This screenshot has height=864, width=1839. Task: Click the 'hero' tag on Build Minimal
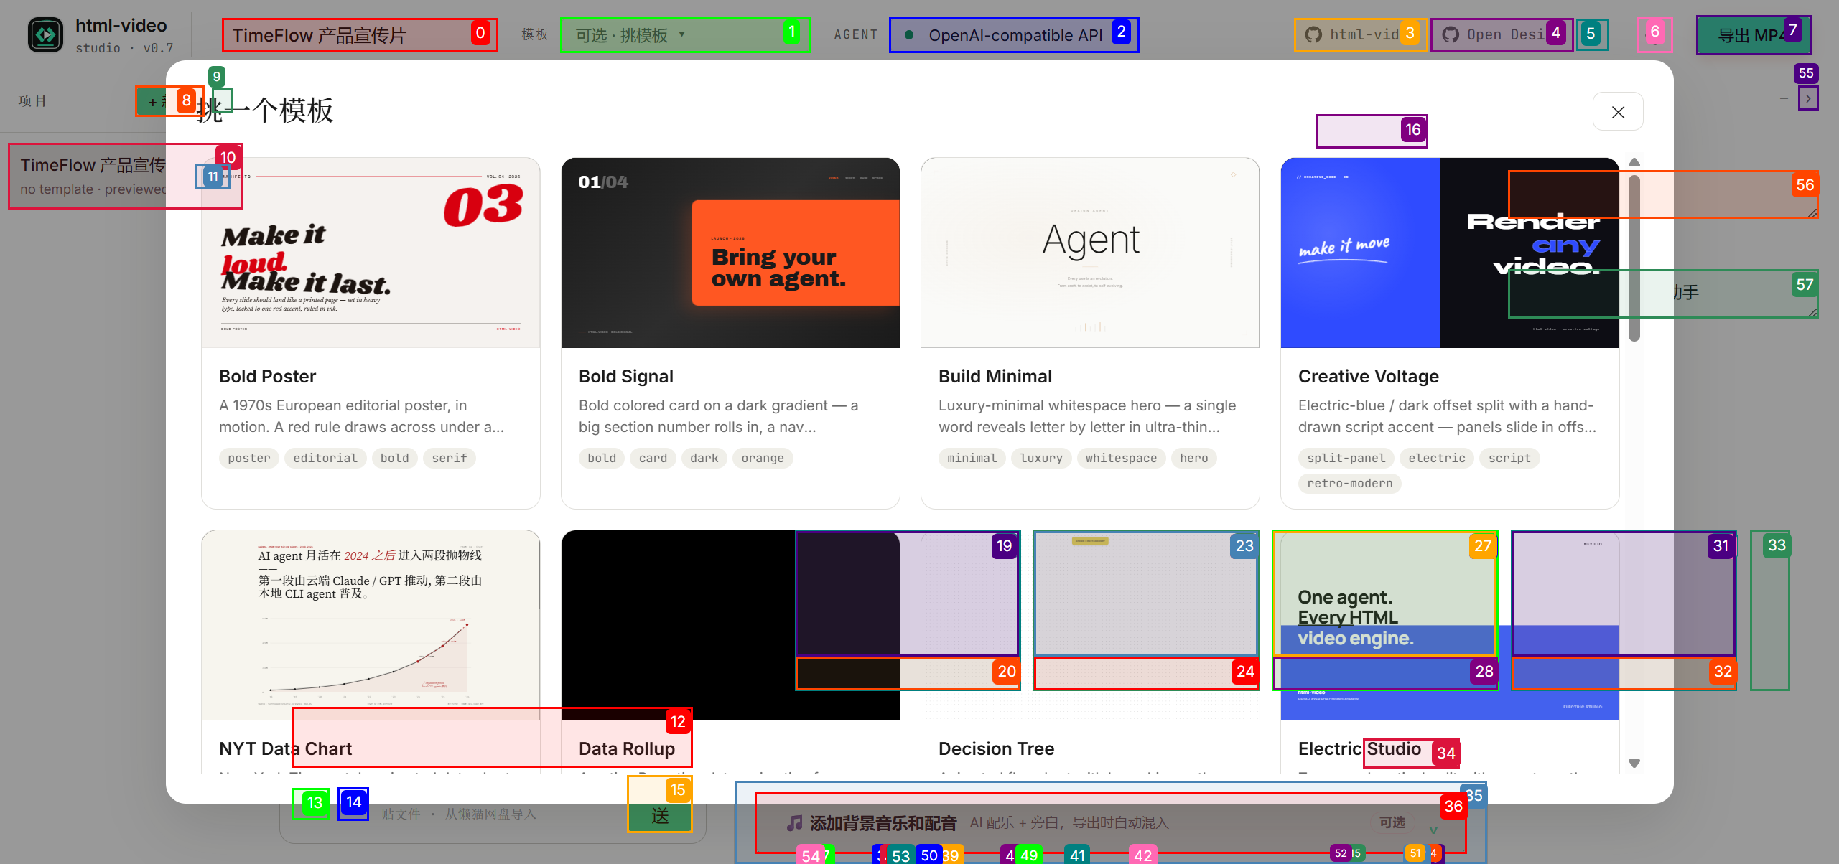[x=1194, y=458]
